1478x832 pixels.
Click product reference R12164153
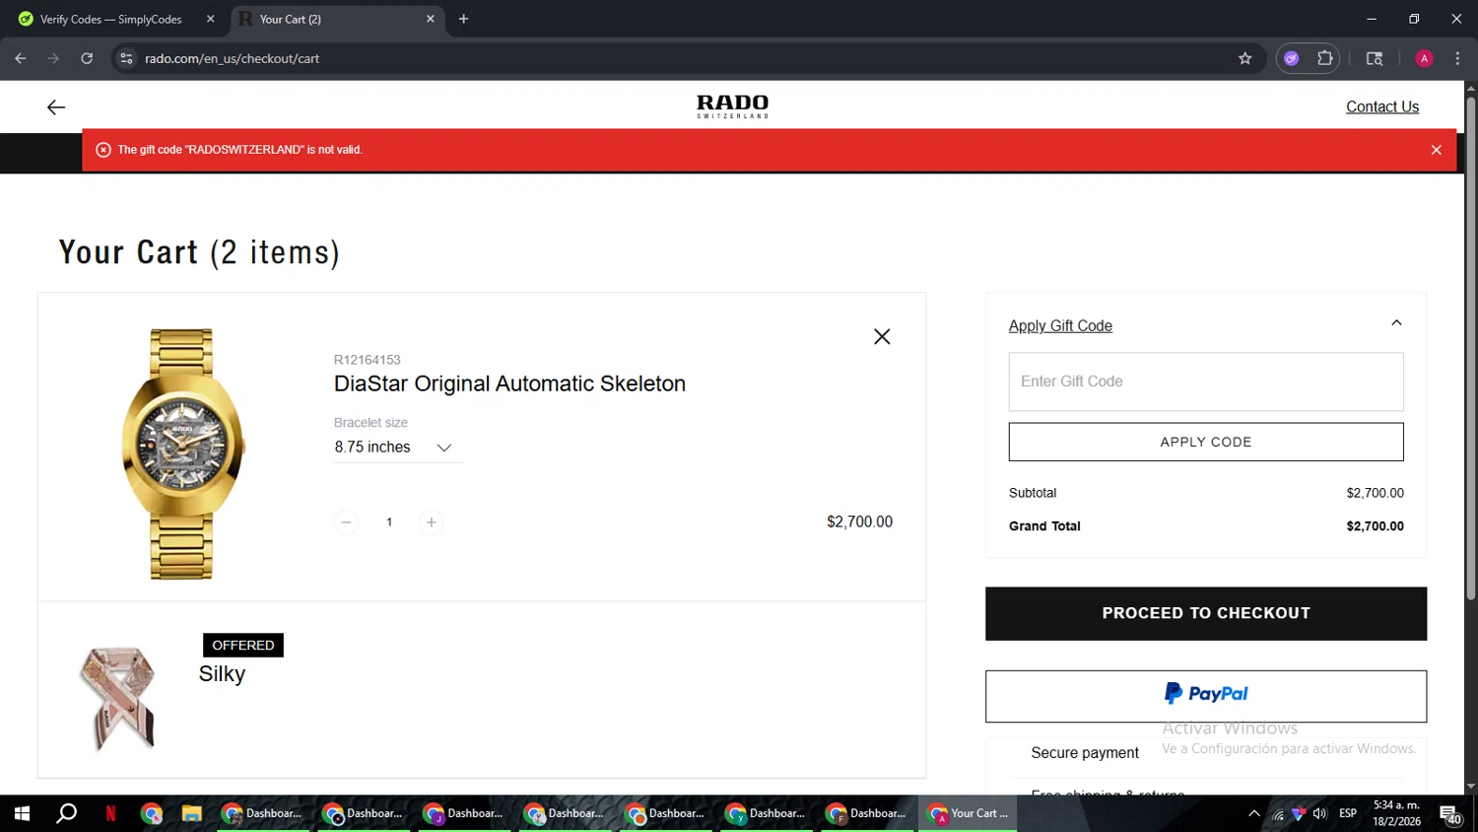pyautogui.click(x=368, y=360)
